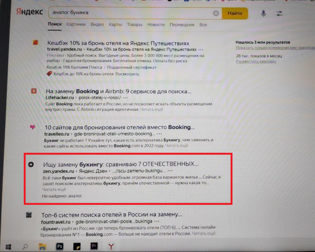315x252 pixels.
Task: Click the Яндекс.Дзен favicon
Action: 31,164
